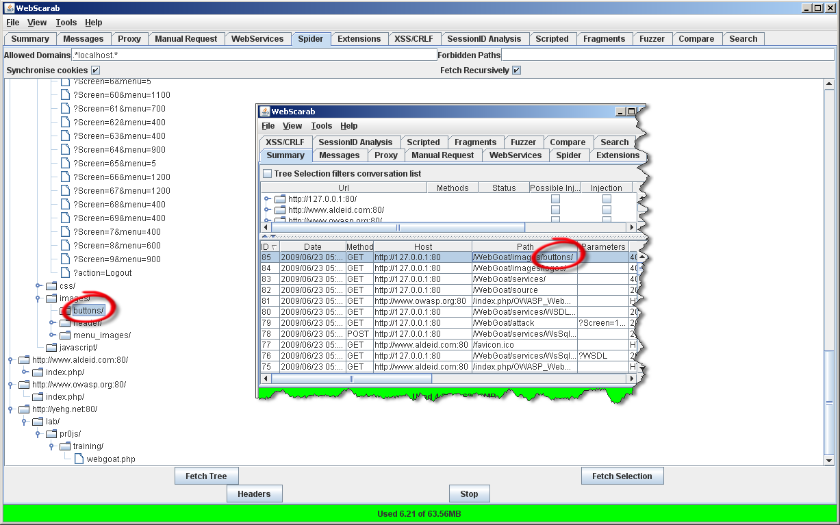Collapse the lab/ folder node
The width and height of the screenshot is (840, 525).
(x=25, y=422)
